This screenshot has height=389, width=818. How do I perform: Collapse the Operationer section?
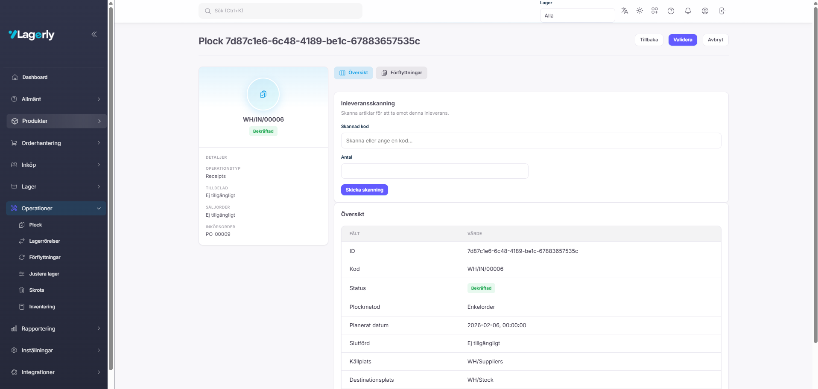[x=38, y=209]
